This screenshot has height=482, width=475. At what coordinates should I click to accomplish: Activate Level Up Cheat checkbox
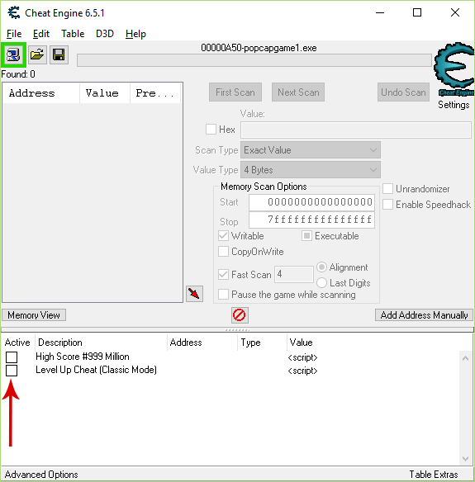click(x=12, y=371)
